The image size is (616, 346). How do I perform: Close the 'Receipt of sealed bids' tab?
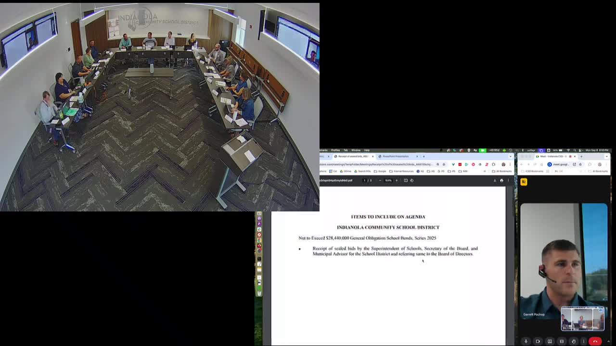click(x=372, y=156)
